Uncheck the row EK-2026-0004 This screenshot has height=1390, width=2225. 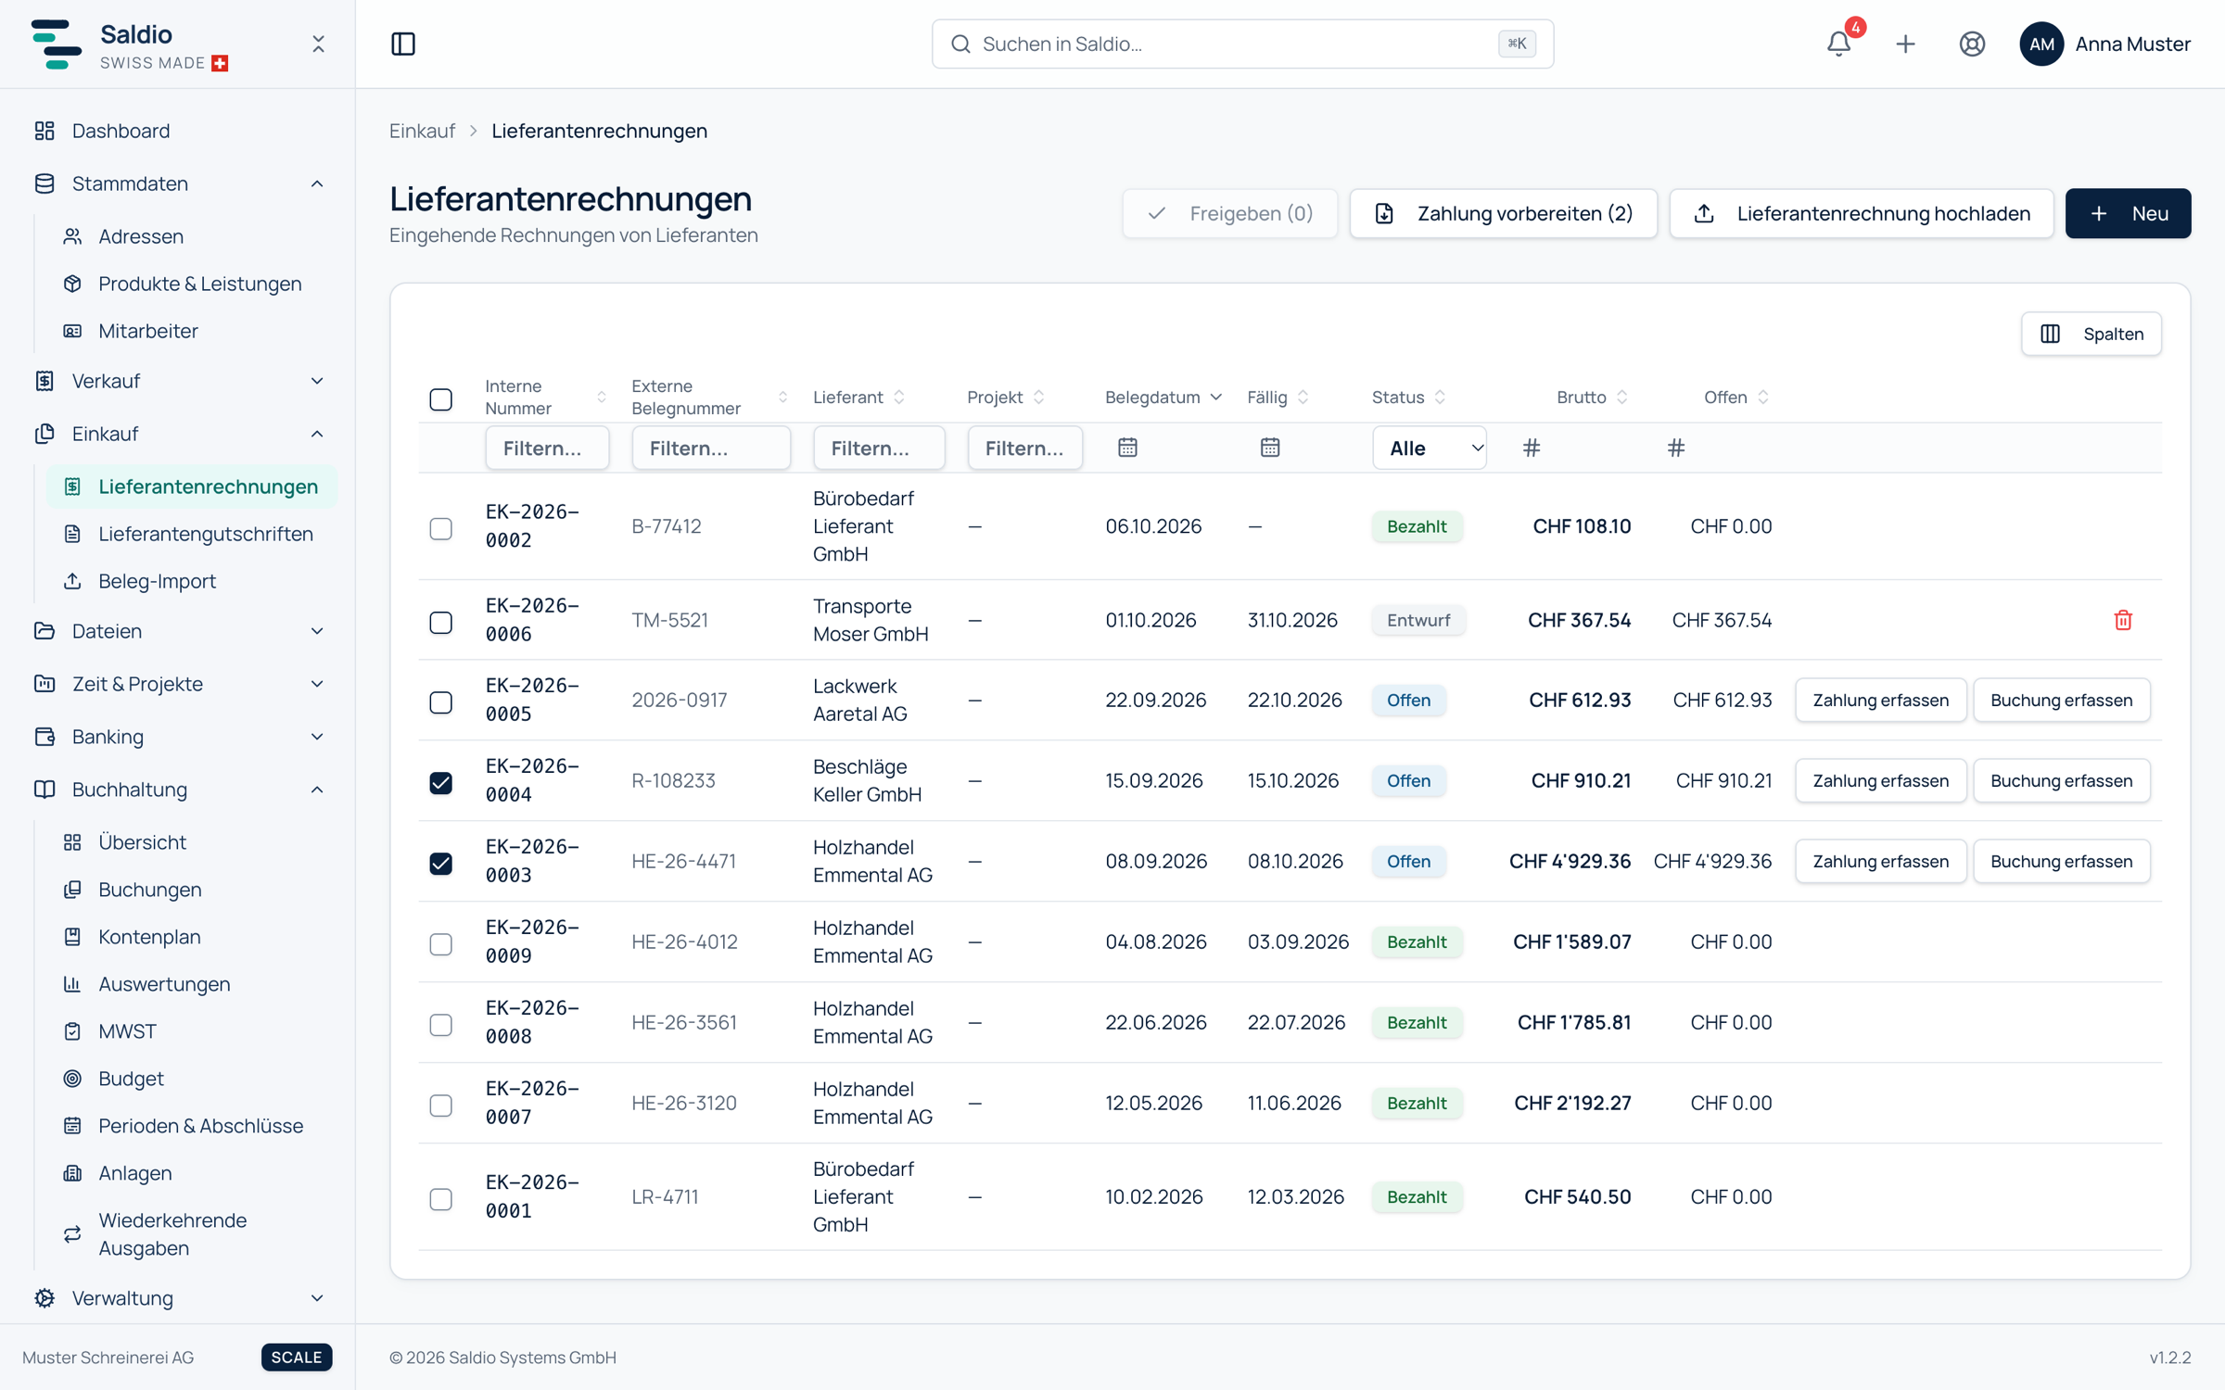(x=441, y=783)
